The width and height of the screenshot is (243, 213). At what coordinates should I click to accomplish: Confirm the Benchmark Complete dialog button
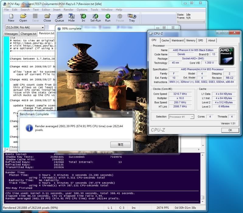click(120, 144)
